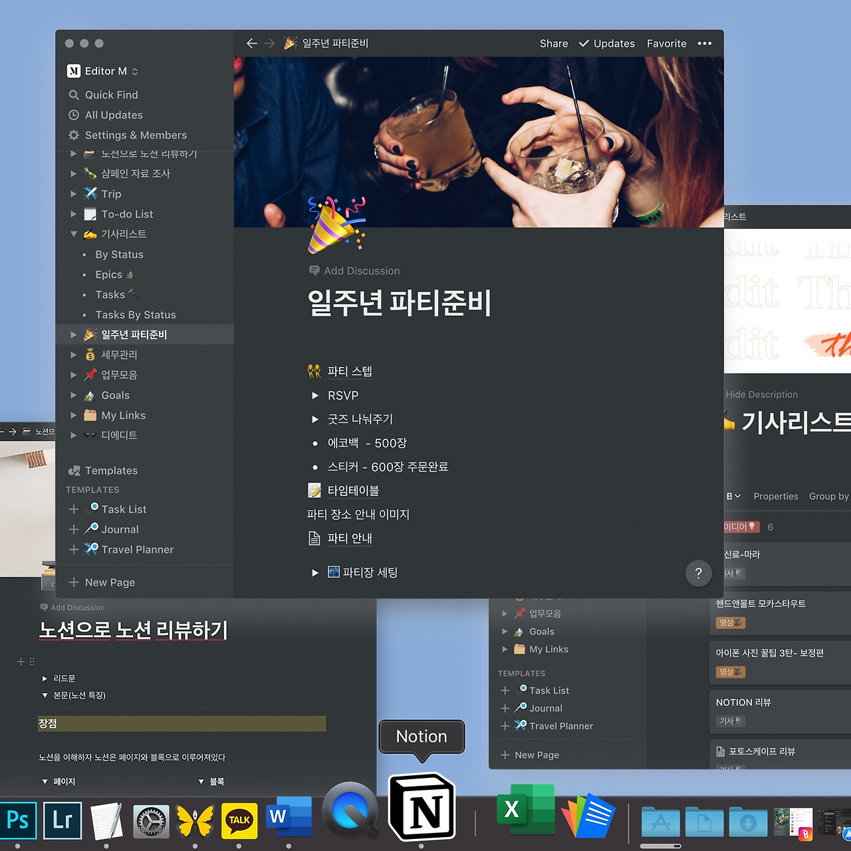Expand the 리드문 toggle in the 노션 리뷰하기 window
The image size is (851, 851).
(45, 678)
